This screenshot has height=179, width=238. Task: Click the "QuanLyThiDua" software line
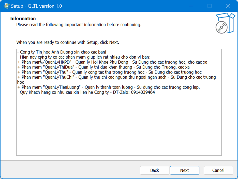click(x=103, y=67)
